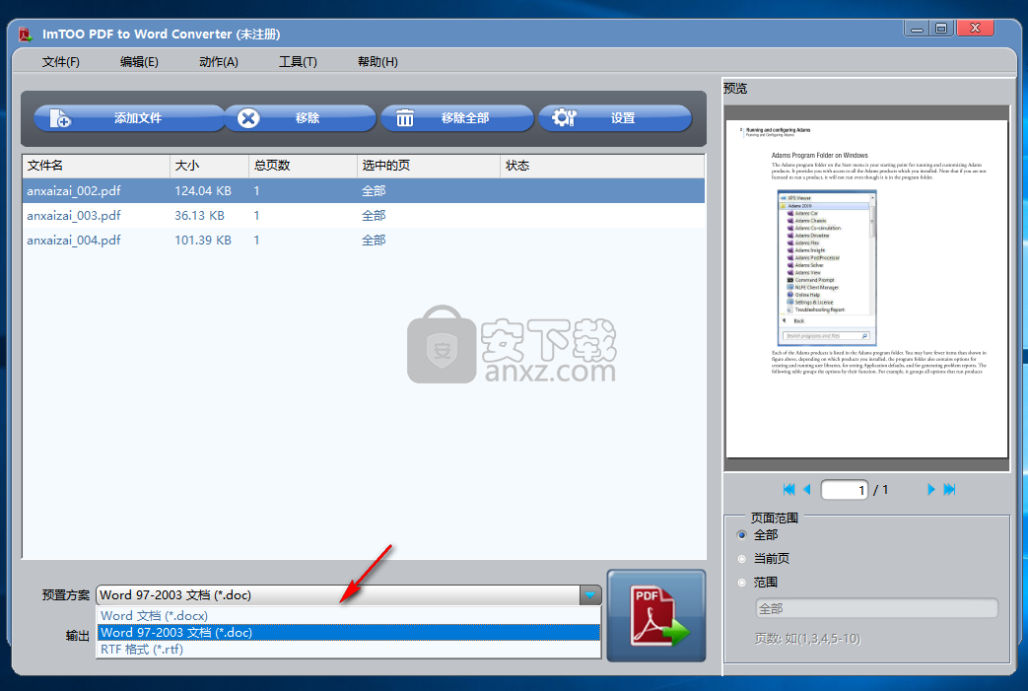Click the 状态 column header
1028x691 pixels.
(x=602, y=166)
